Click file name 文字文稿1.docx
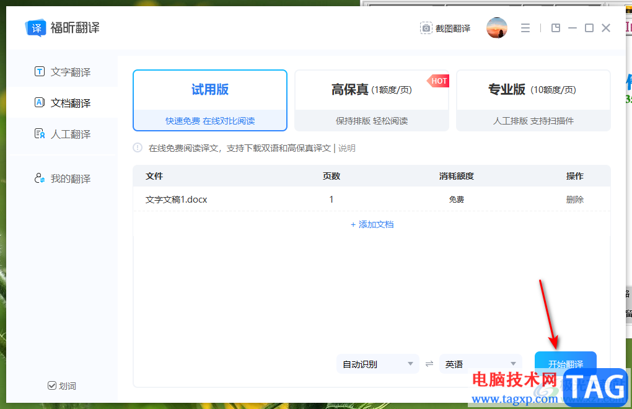This screenshot has height=409, width=632. [x=176, y=200]
